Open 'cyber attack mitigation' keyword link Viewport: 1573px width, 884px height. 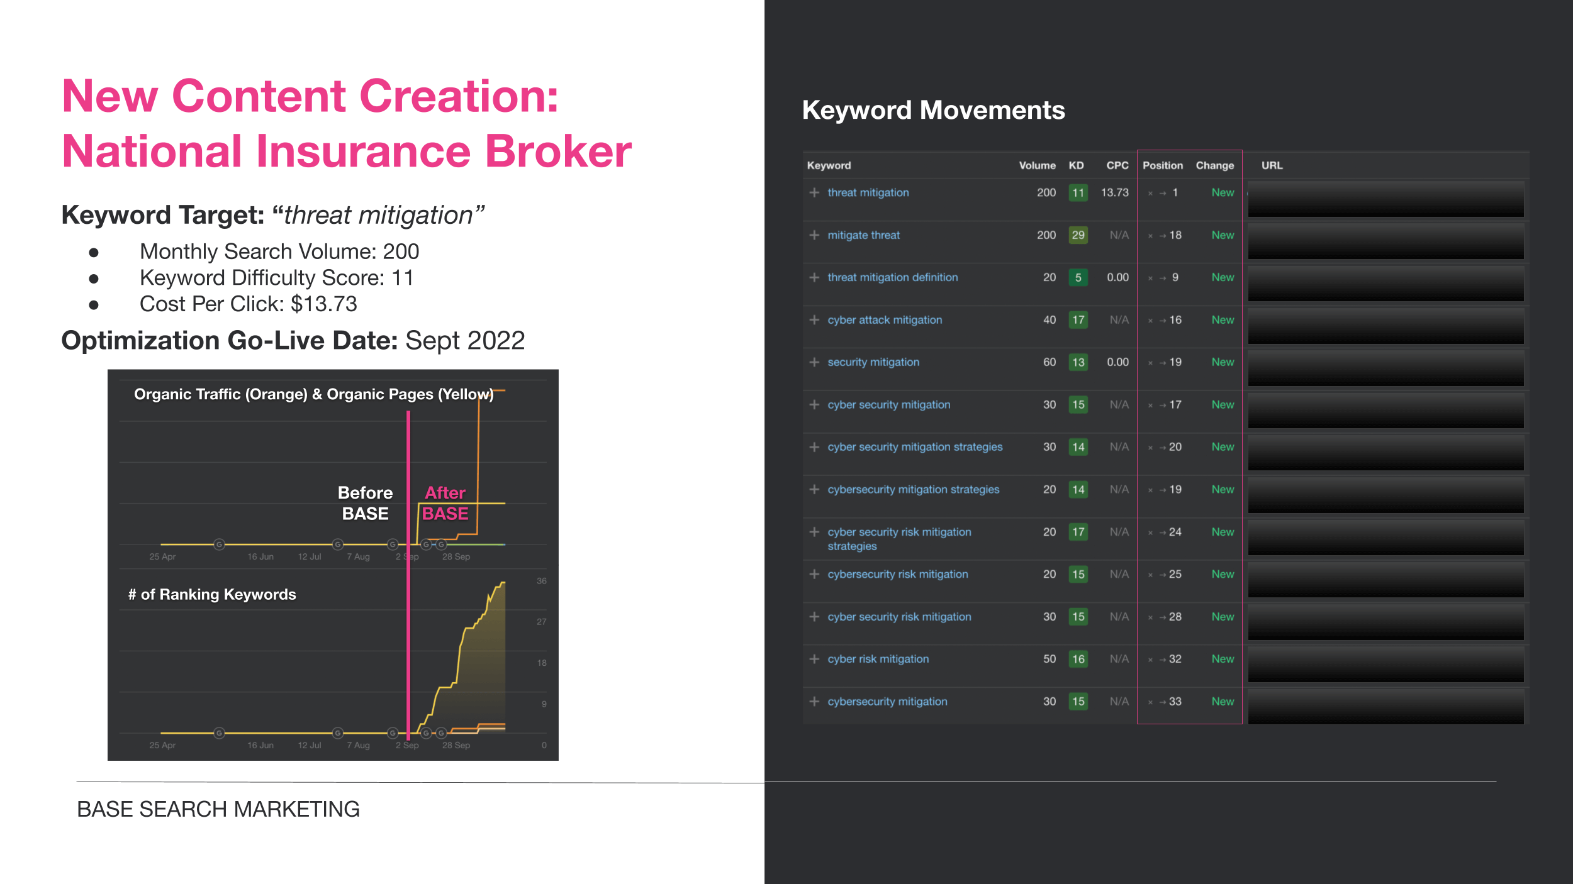[x=885, y=320]
